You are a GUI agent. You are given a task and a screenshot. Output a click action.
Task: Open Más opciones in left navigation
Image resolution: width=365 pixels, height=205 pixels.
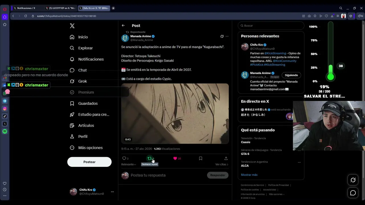[x=86, y=147]
